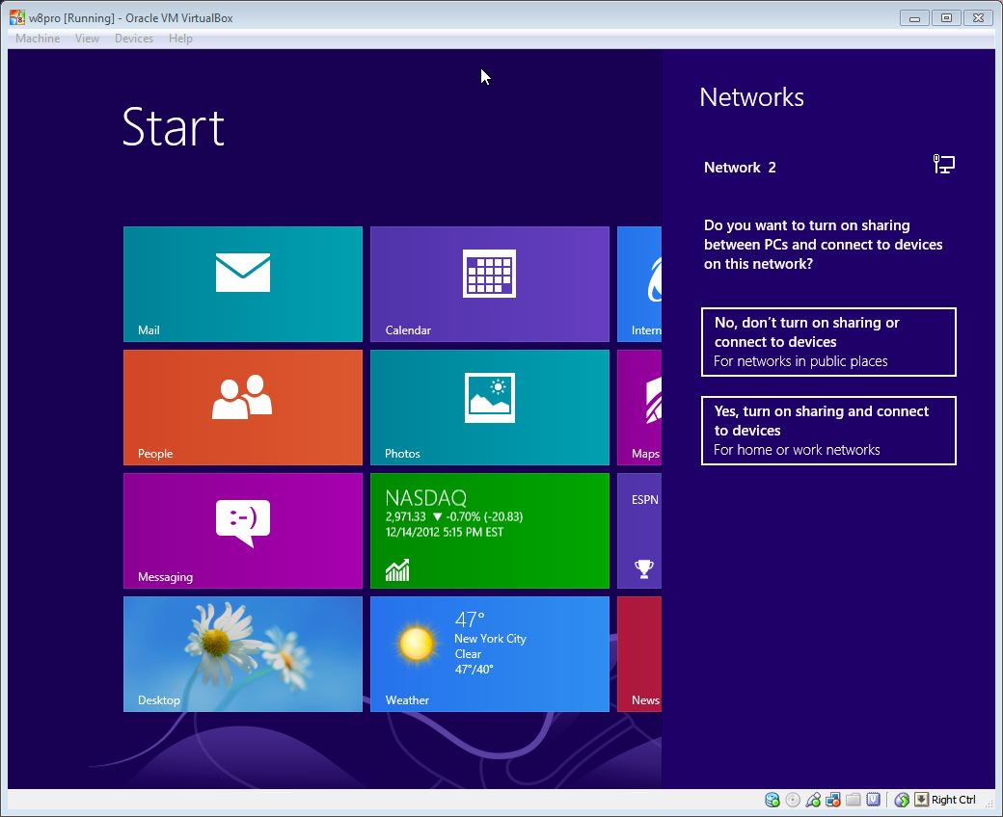Open the Help menu
1003x817 pixels.
180,39
